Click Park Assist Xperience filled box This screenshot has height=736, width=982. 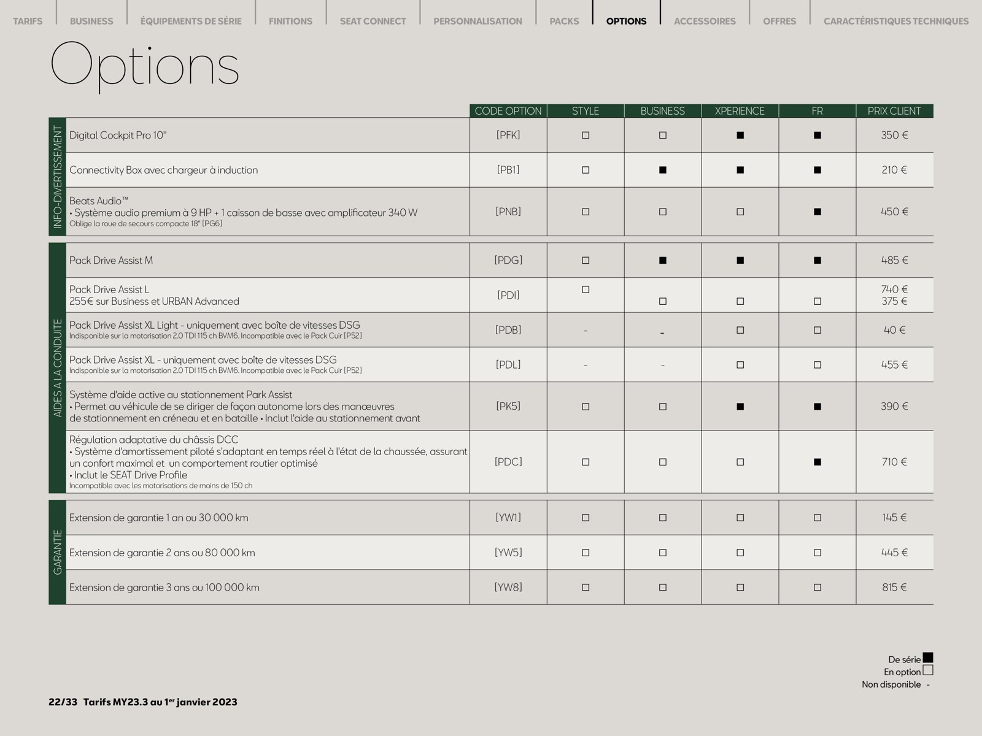click(740, 407)
